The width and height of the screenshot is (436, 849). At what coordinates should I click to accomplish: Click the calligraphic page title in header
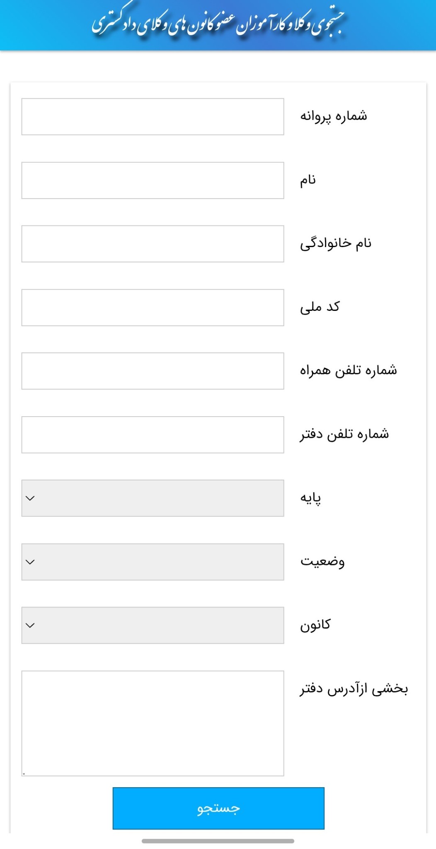[218, 24]
